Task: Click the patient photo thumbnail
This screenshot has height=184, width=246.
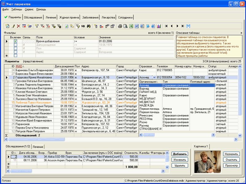Action: [207, 162]
